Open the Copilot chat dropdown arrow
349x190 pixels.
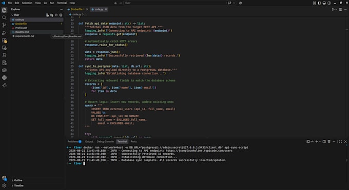click(x=234, y=3)
